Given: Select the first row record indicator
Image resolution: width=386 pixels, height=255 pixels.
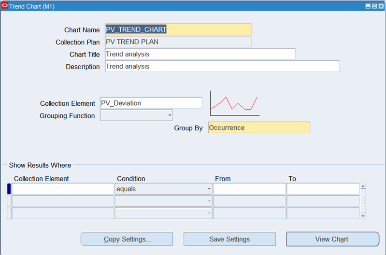Looking at the screenshot, I should (9, 189).
